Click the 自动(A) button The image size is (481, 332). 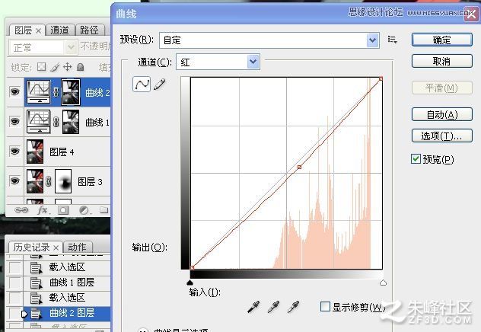click(x=441, y=114)
